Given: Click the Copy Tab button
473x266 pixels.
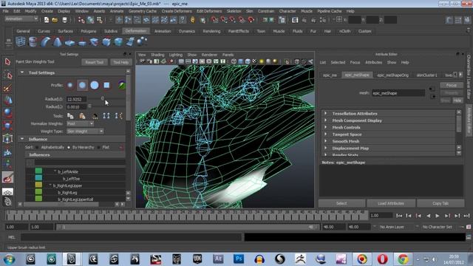Looking at the screenshot, I should (x=440, y=204).
